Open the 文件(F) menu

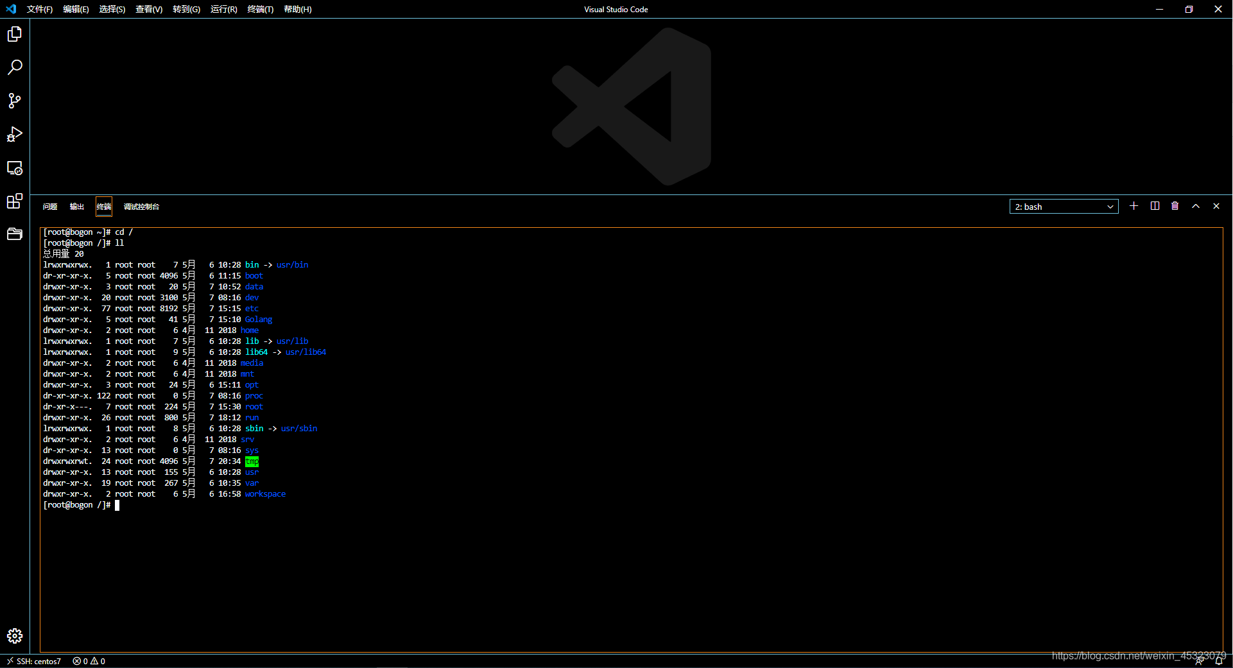point(40,9)
